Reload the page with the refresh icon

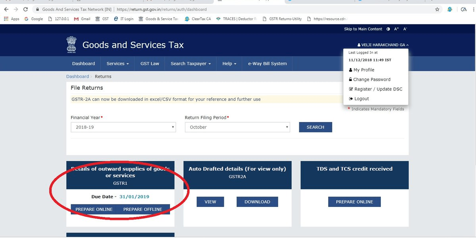point(26,9)
